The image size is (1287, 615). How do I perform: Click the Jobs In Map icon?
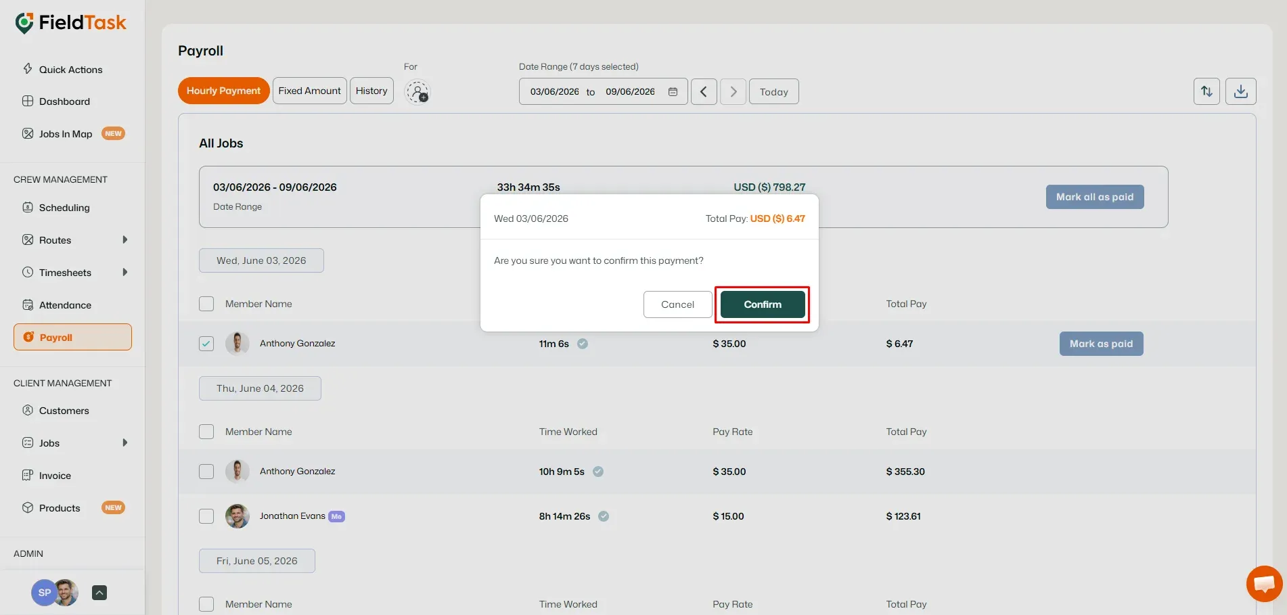[x=28, y=133]
